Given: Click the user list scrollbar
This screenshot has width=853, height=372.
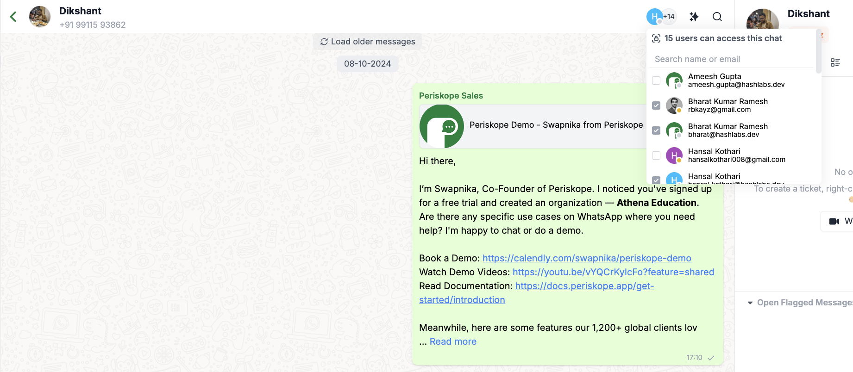Looking at the screenshot, I should coord(819,51).
